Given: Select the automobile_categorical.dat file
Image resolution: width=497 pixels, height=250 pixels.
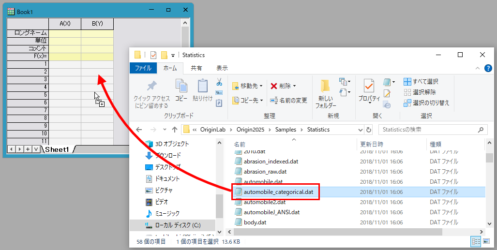Looking at the screenshot, I should [x=278, y=192].
